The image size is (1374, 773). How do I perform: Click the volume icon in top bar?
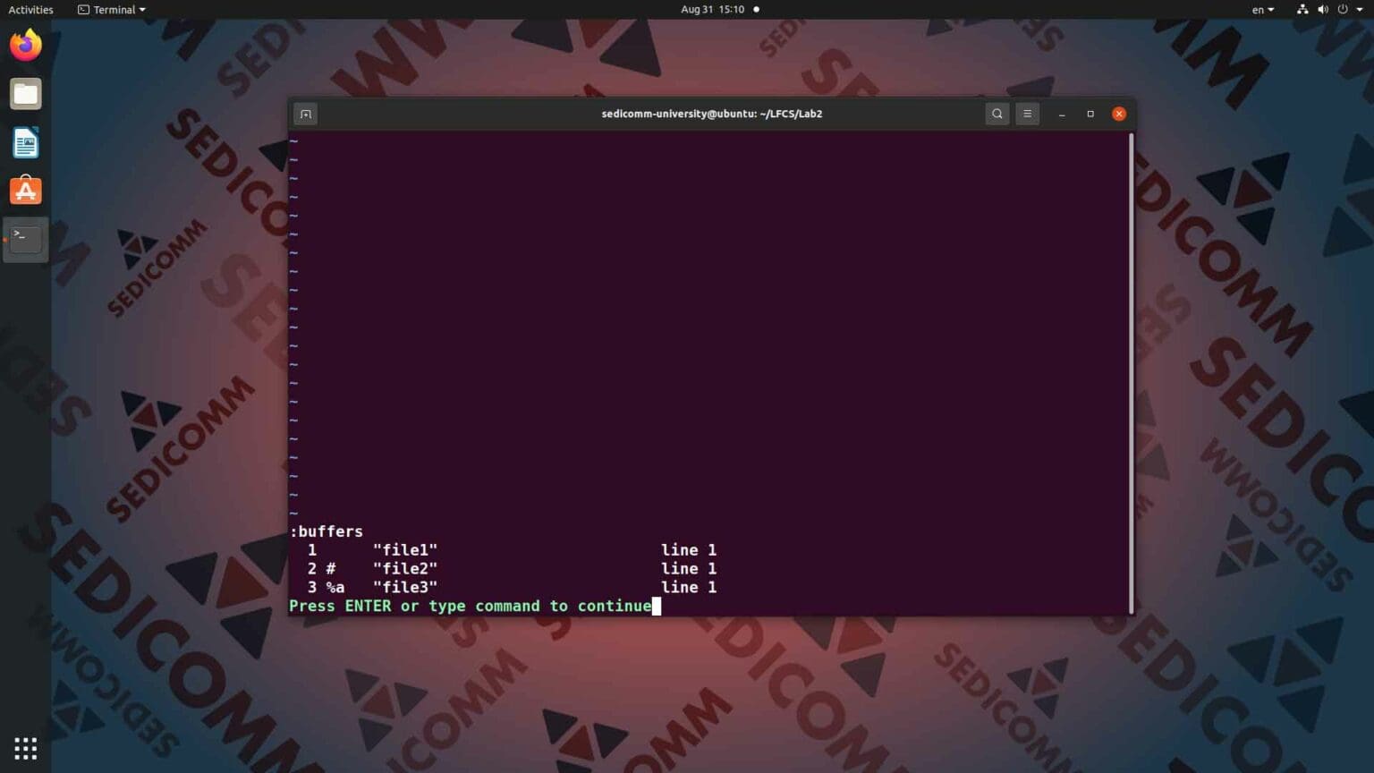click(x=1323, y=10)
